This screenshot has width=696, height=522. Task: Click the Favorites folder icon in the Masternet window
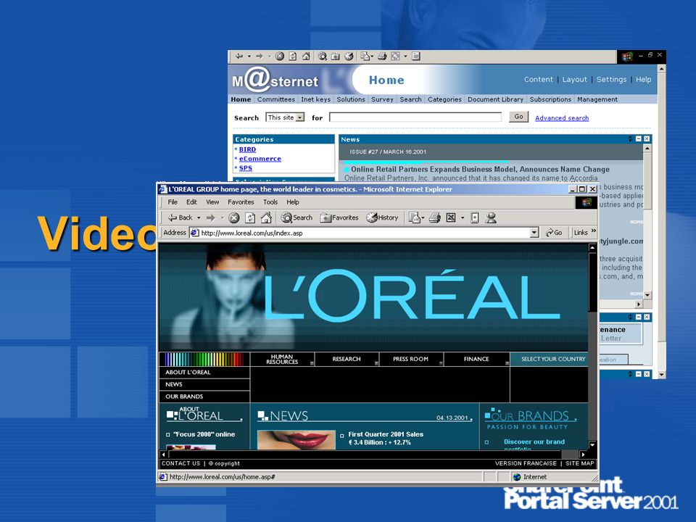(x=336, y=56)
